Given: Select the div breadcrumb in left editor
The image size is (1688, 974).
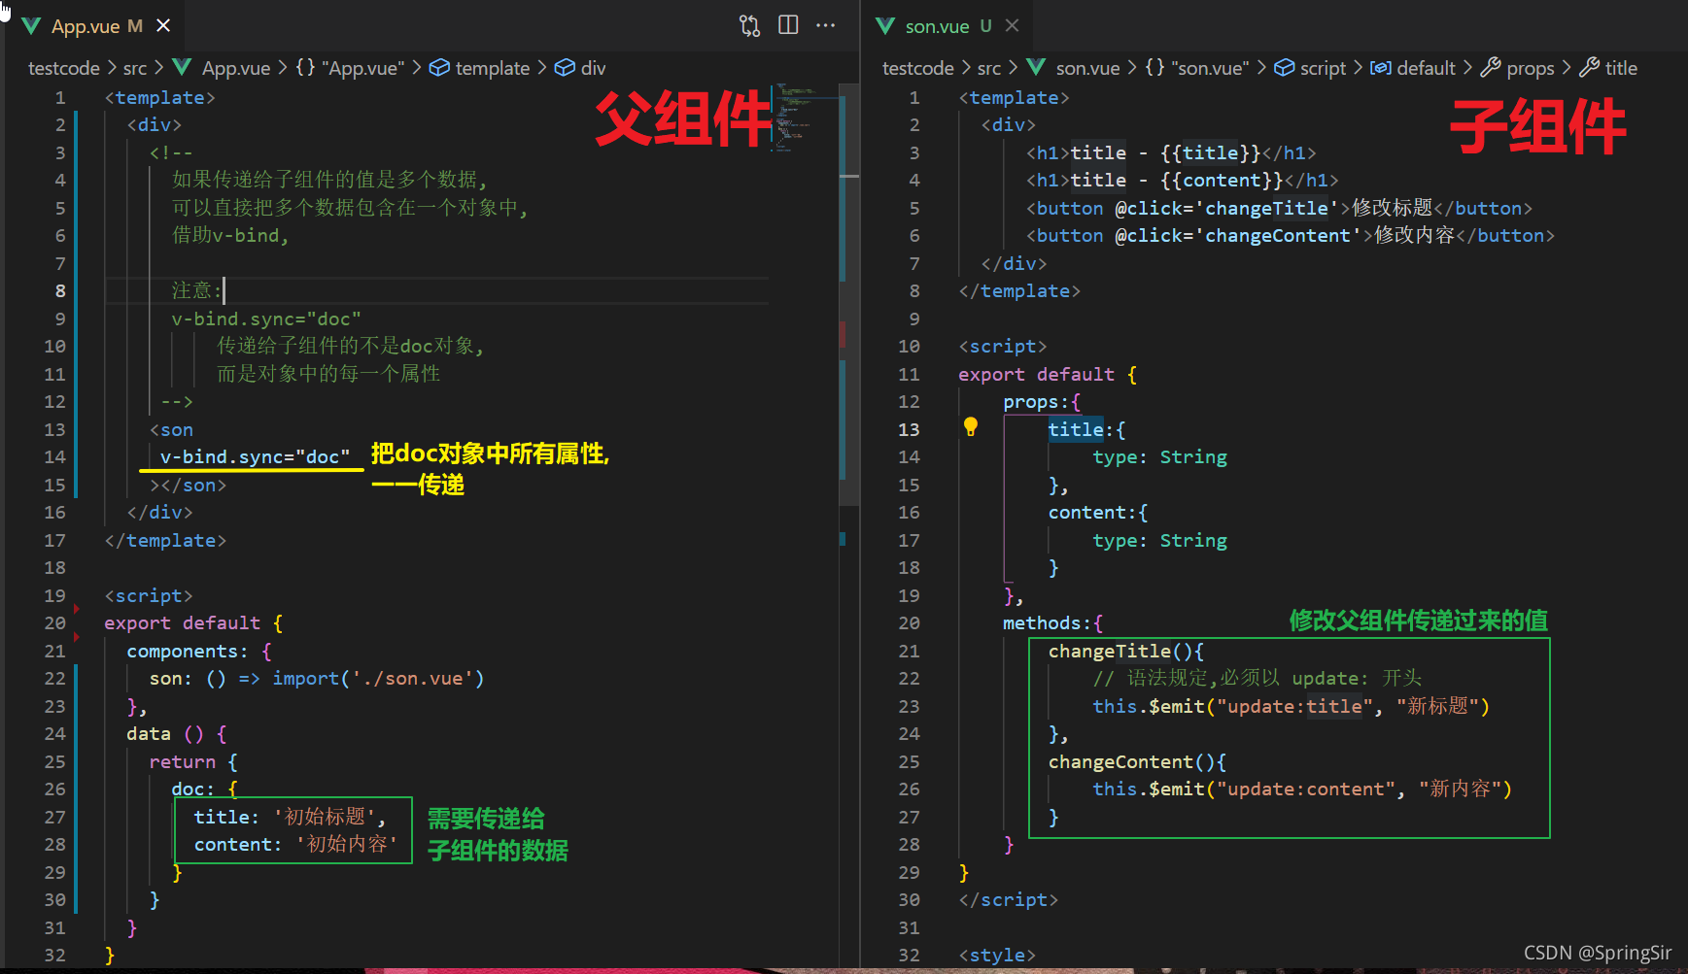Looking at the screenshot, I should point(593,68).
